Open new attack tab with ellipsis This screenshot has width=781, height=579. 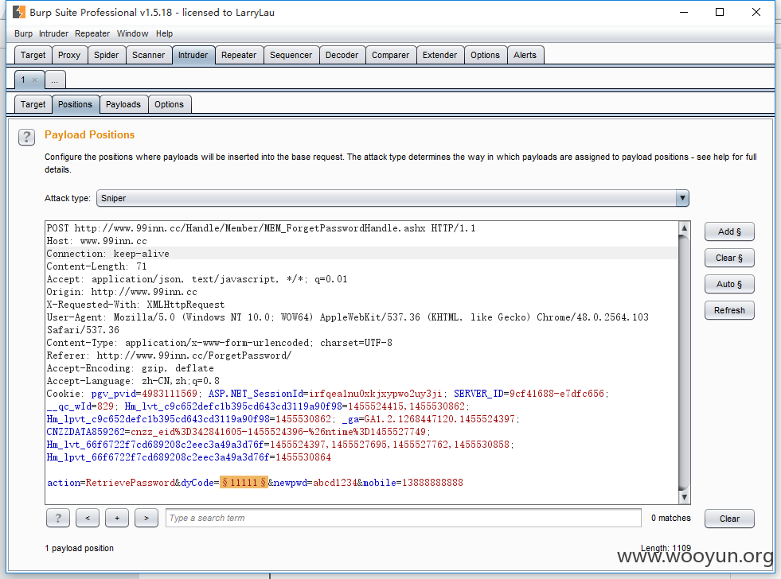point(55,80)
